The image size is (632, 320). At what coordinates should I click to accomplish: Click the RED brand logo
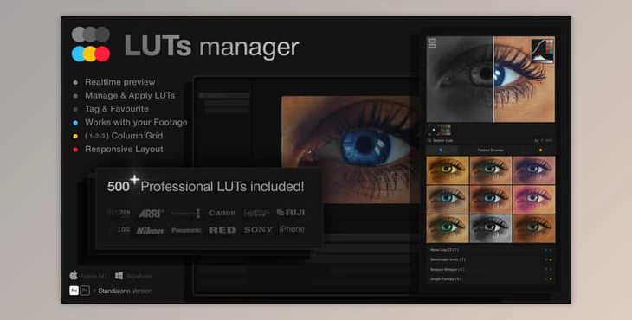pyautogui.click(x=222, y=230)
